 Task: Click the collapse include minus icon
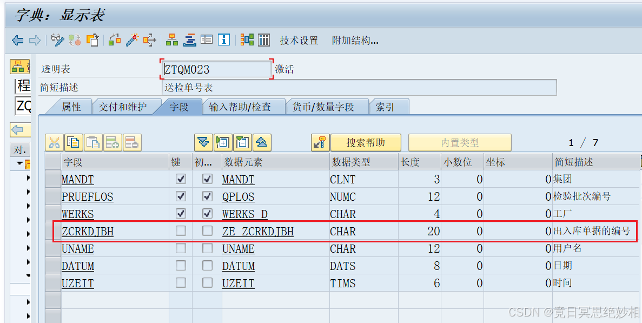tap(242, 142)
